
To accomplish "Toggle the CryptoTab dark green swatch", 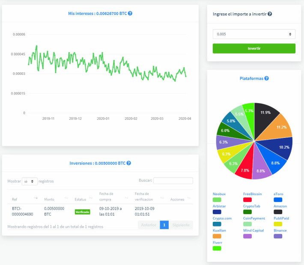I will 247,212.
